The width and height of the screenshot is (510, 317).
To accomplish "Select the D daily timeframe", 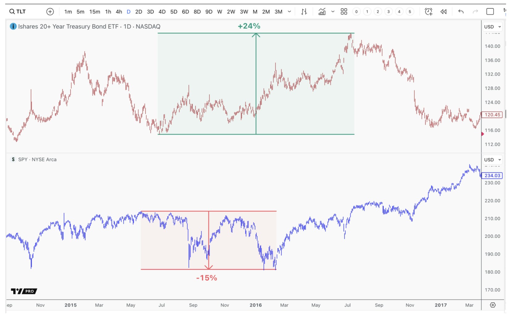I will 128,11.
